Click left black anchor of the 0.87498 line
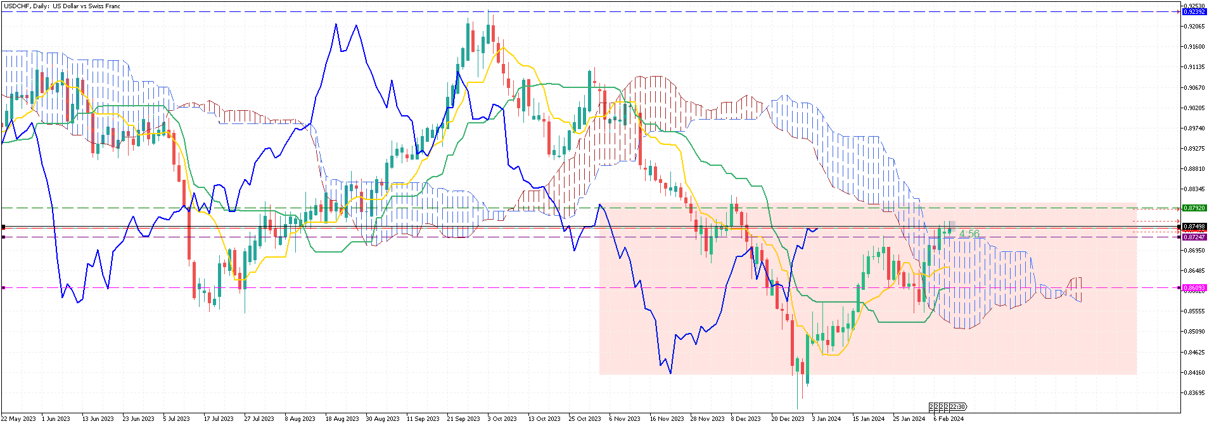This screenshot has height=426, width=1214. coord(3,227)
